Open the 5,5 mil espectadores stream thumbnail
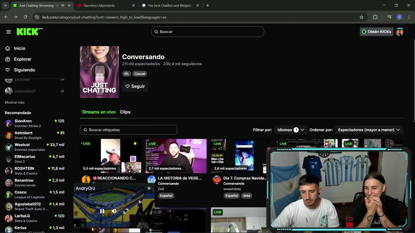This screenshot has height=233, width=415. click(111, 156)
